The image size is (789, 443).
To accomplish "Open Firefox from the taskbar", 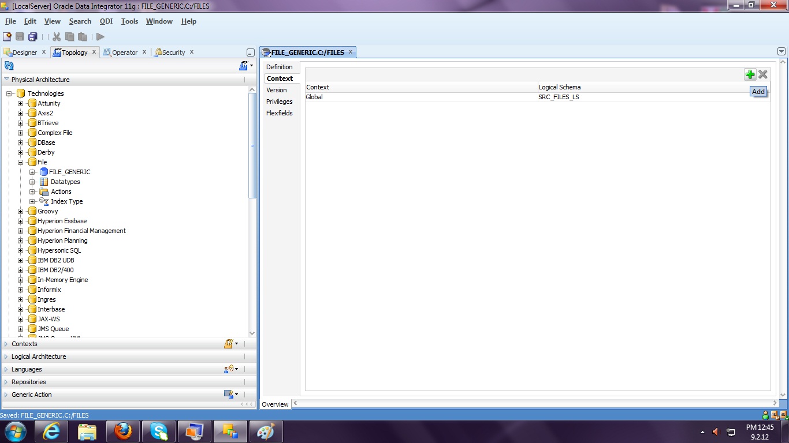I will tap(122, 431).
